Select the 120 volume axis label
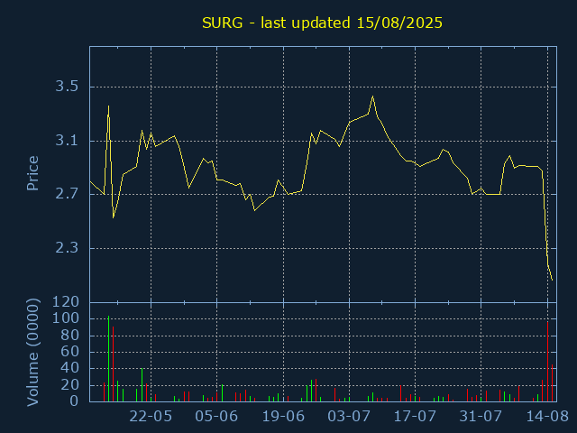 point(66,302)
